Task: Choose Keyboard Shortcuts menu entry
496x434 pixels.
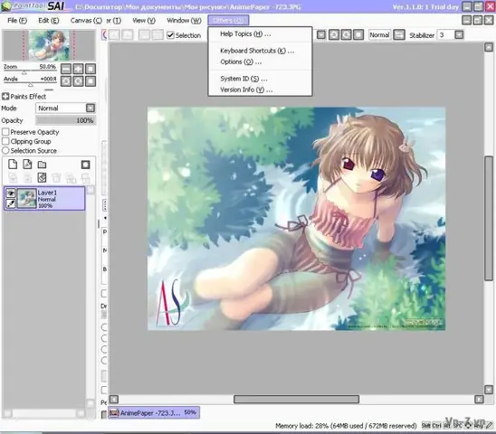Action: 257,51
